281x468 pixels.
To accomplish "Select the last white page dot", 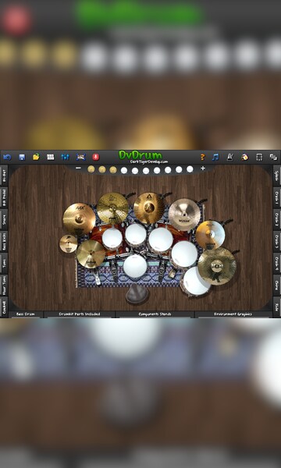I will coord(190,169).
